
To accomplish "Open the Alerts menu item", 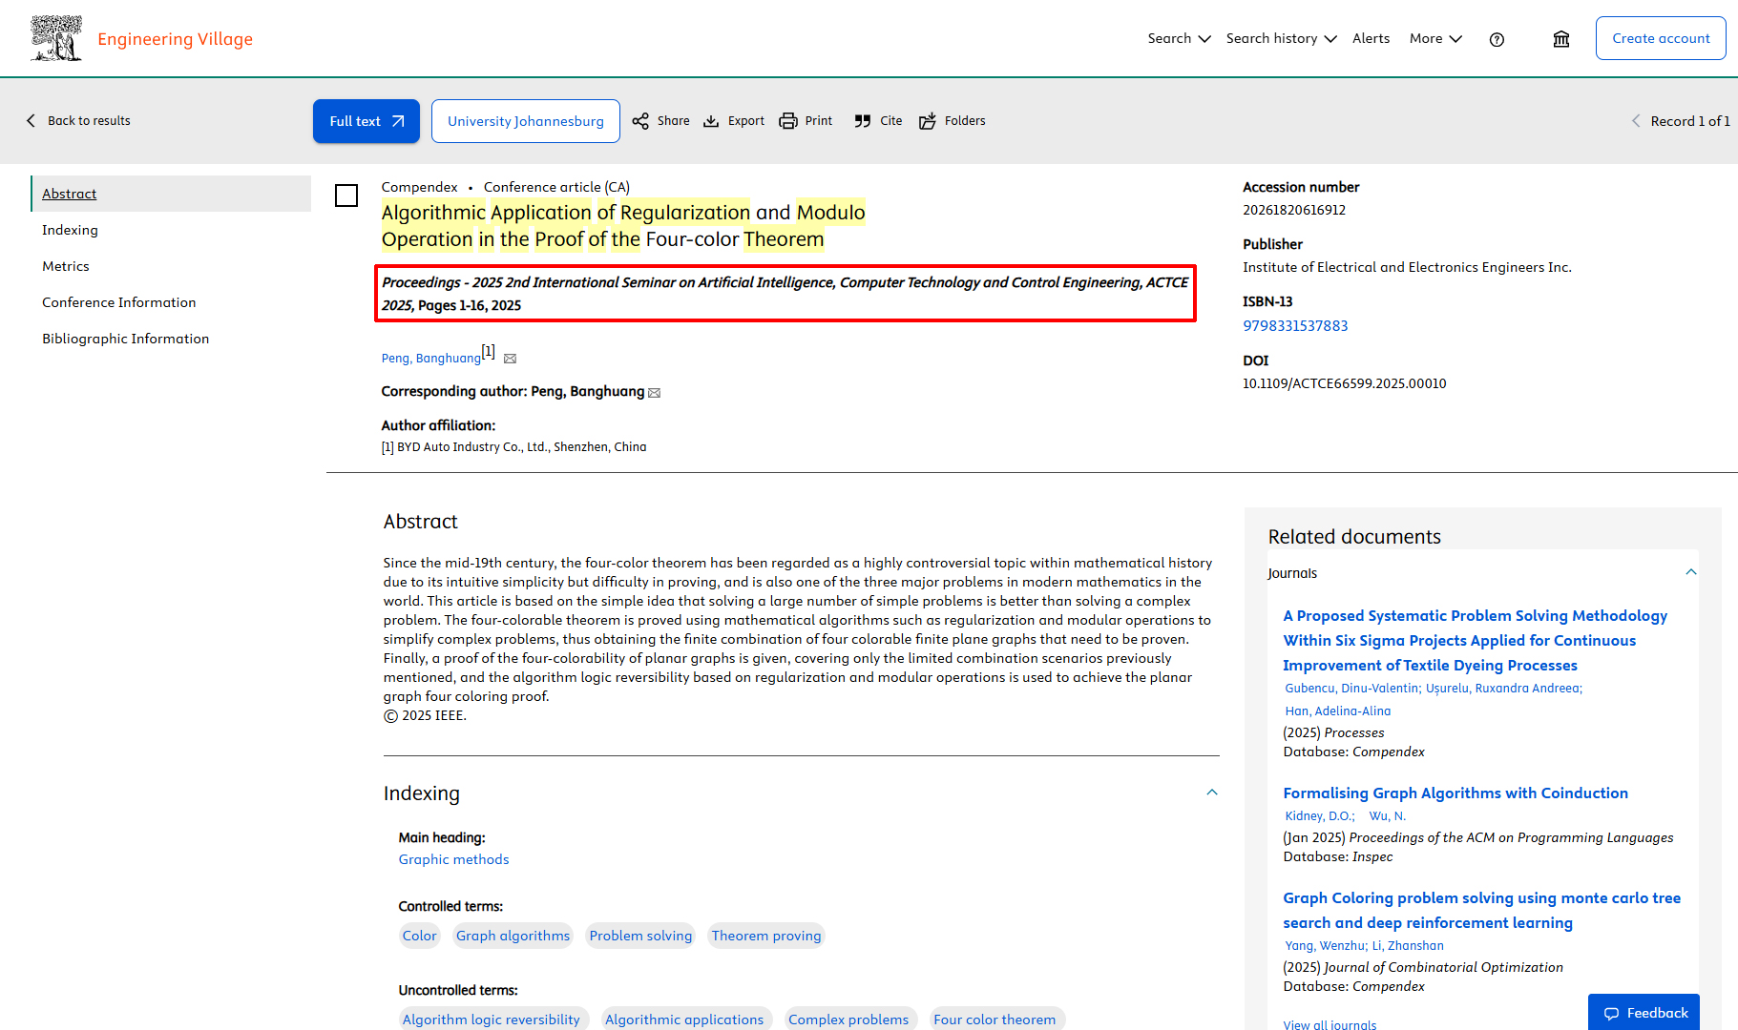I will point(1371,38).
